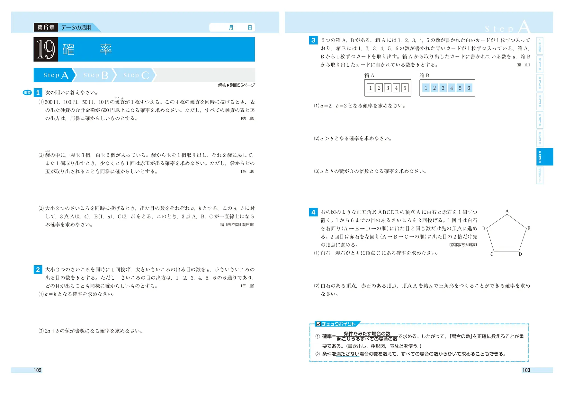Click vertex label B of the pentagon

(484, 229)
